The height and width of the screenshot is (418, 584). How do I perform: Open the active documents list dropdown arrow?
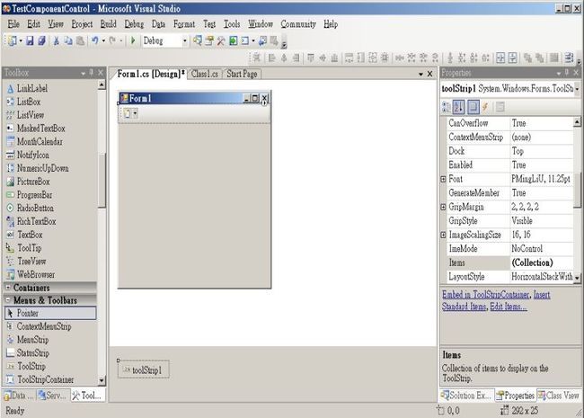(x=420, y=74)
